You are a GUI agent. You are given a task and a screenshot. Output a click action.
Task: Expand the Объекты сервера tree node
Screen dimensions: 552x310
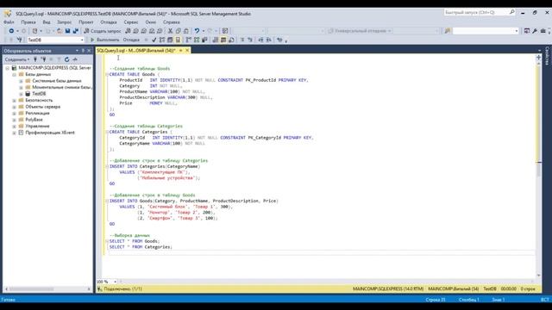pos(14,107)
